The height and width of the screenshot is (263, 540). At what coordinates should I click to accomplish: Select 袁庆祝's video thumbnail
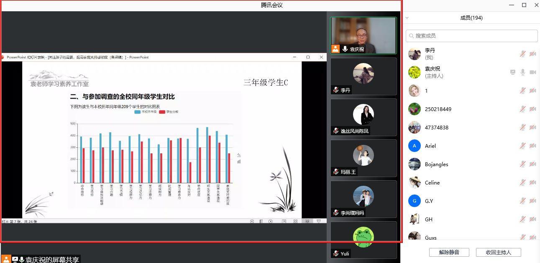[363, 35]
